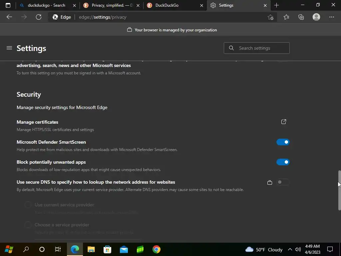
Task: Open a new tab with plus button
Action: click(x=276, y=5)
